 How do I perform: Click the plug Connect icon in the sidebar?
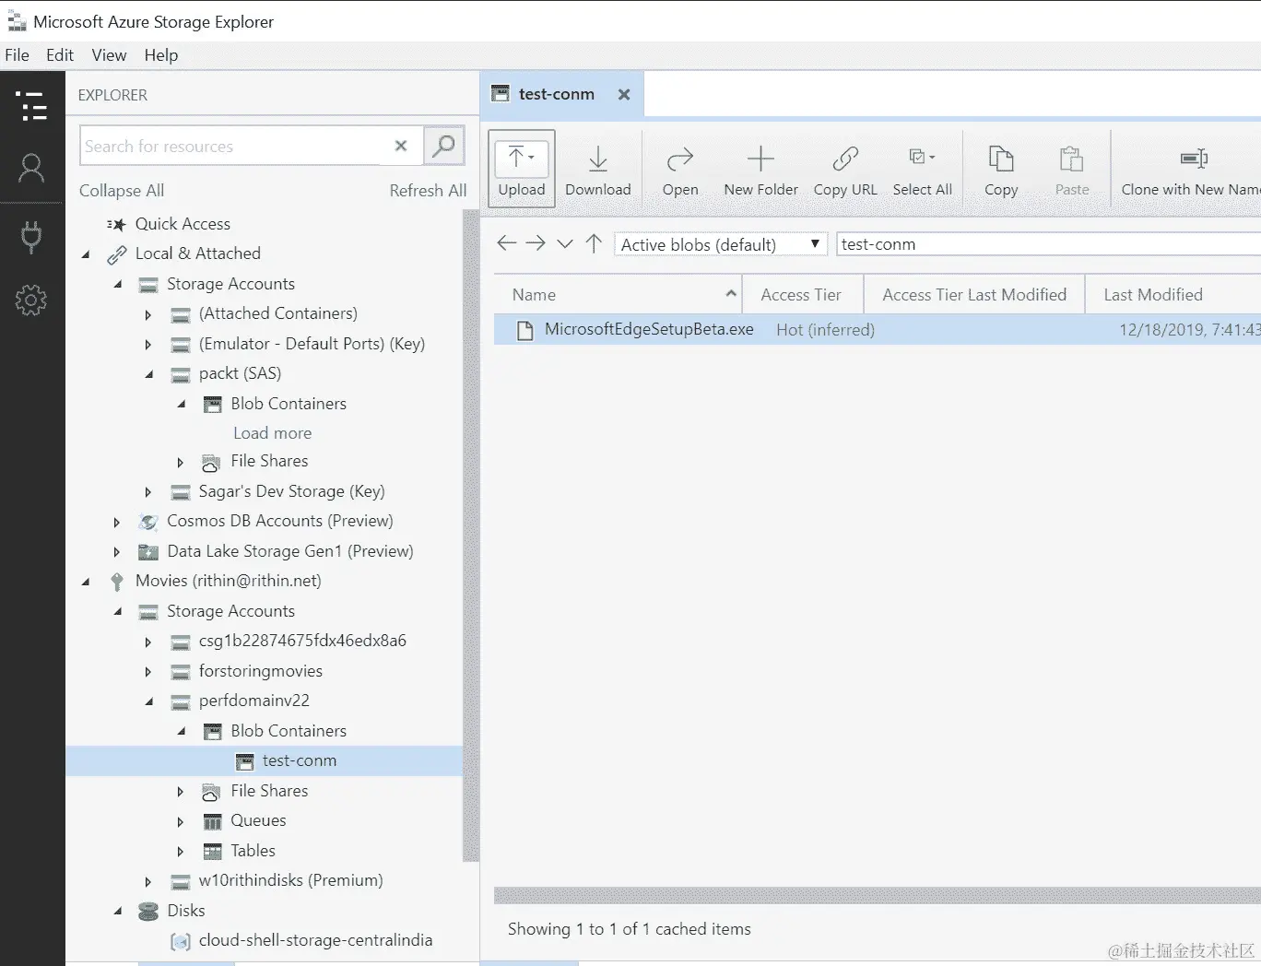[x=31, y=237]
